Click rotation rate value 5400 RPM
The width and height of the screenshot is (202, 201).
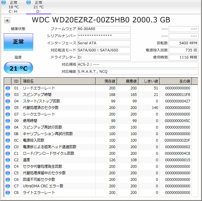[x=184, y=43]
